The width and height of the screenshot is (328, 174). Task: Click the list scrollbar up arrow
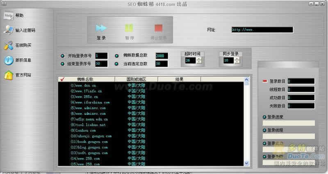pos(246,80)
